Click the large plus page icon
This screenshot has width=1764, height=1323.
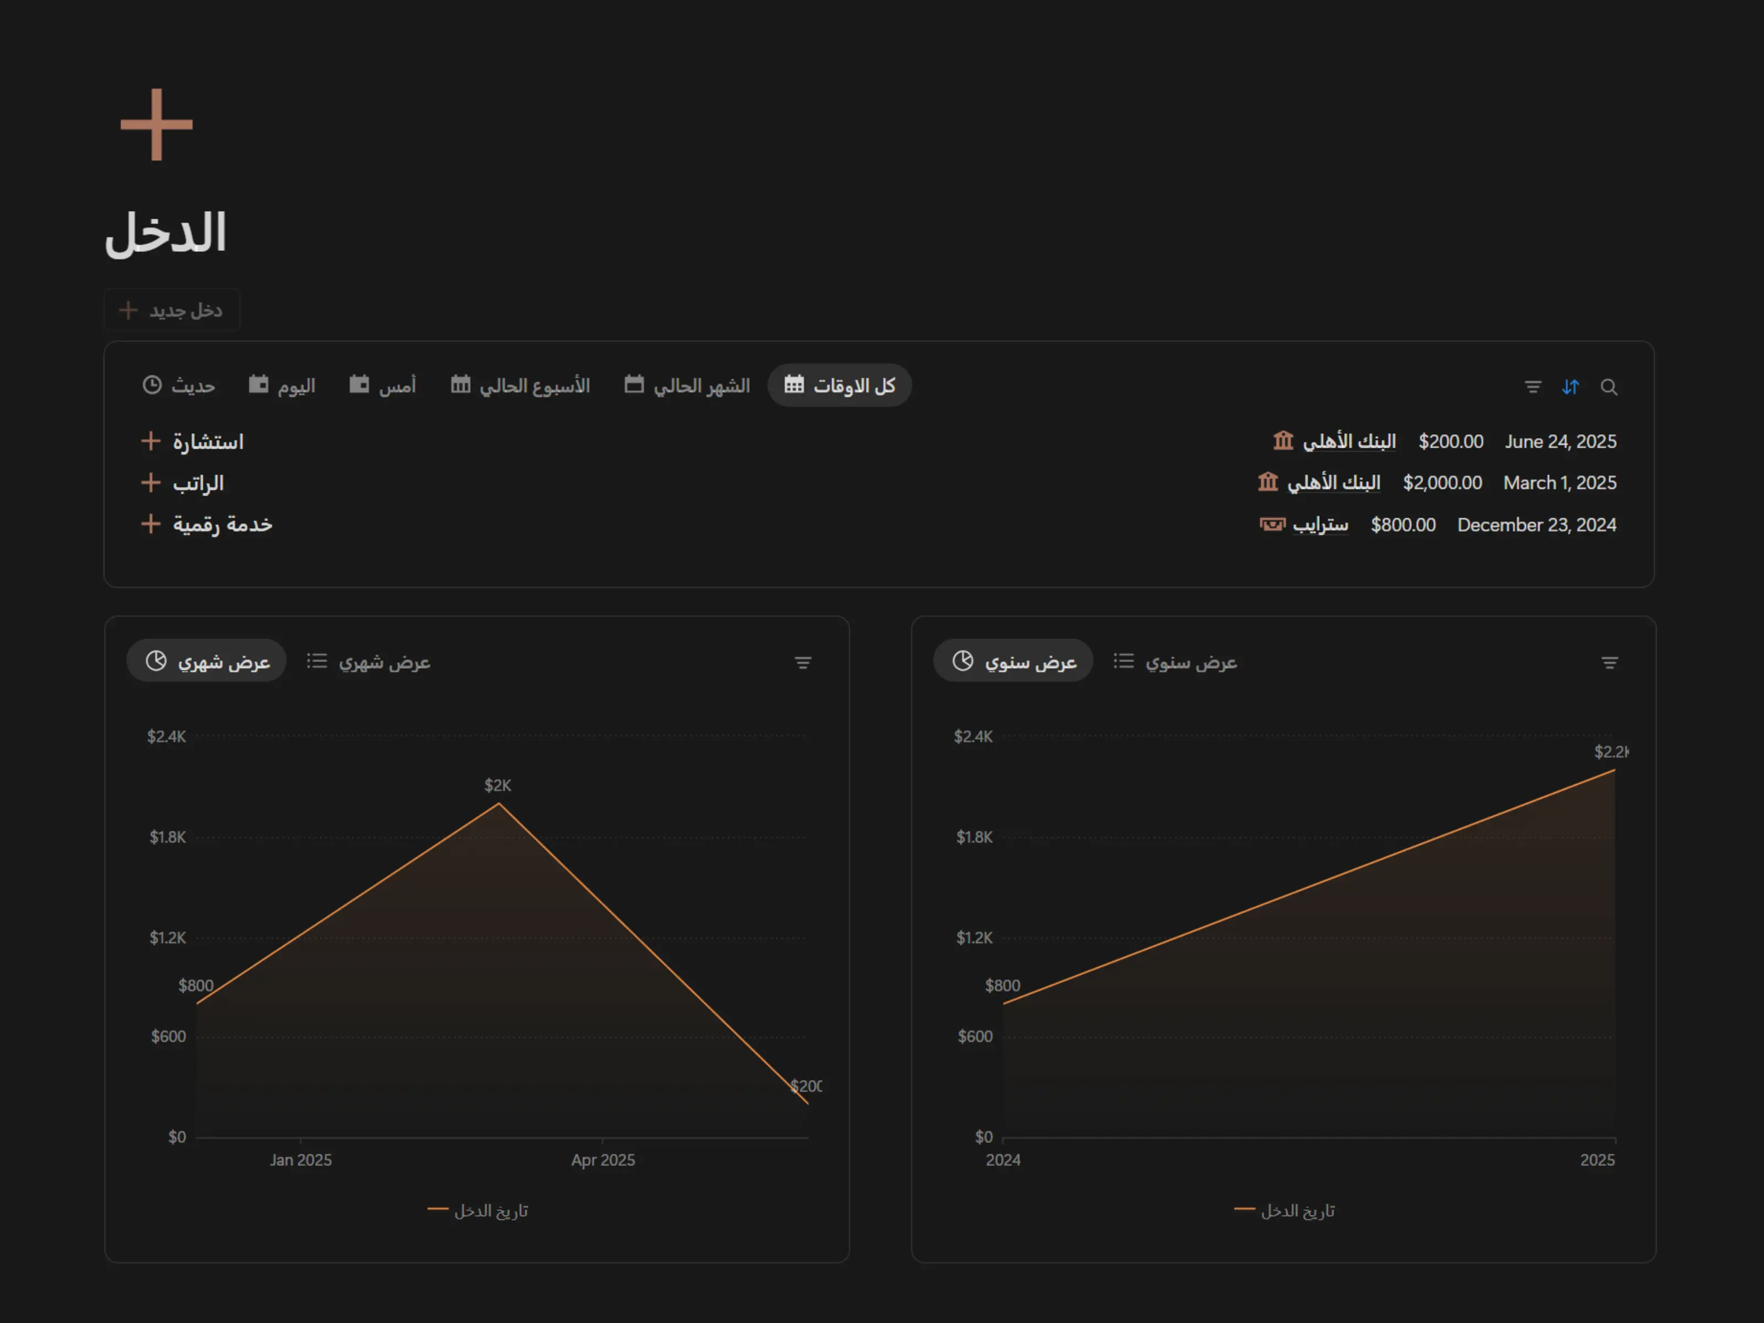tap(157, 125)
